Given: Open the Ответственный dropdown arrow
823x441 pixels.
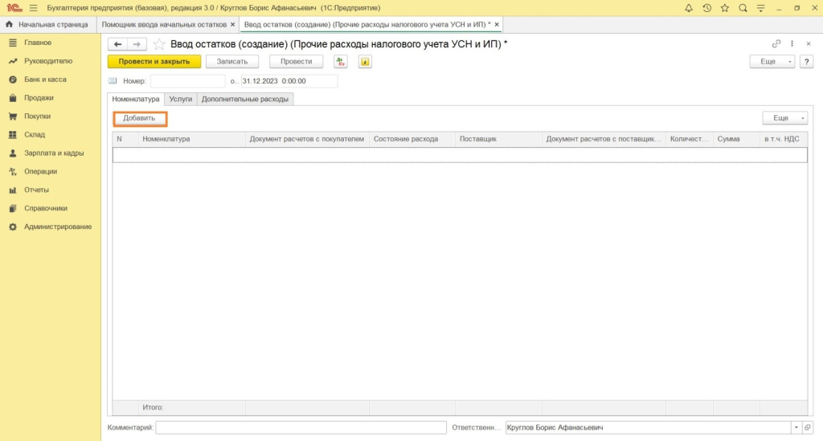Looking at the screenshot, I should [x=796, y=428].
